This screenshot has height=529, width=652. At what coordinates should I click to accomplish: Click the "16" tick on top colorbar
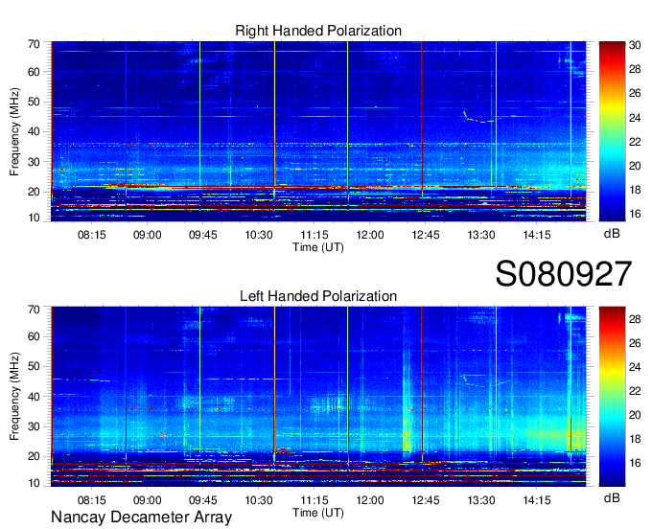[635, 214]
